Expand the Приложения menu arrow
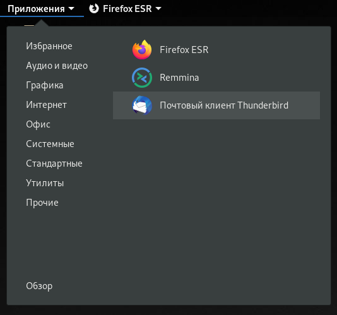 (x=71, y=9)
